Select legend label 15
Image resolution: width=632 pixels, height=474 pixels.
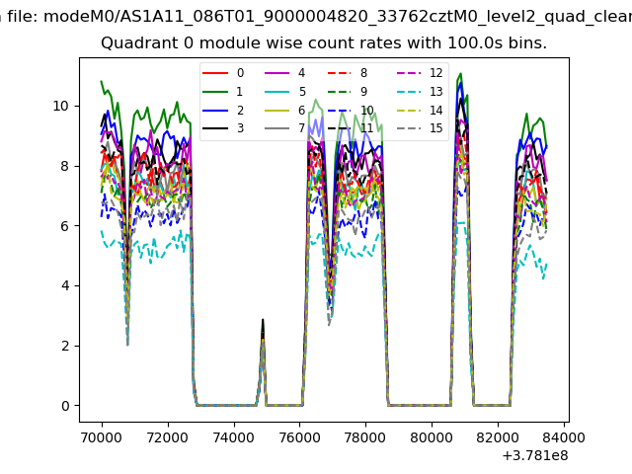[x=435, y=128]
